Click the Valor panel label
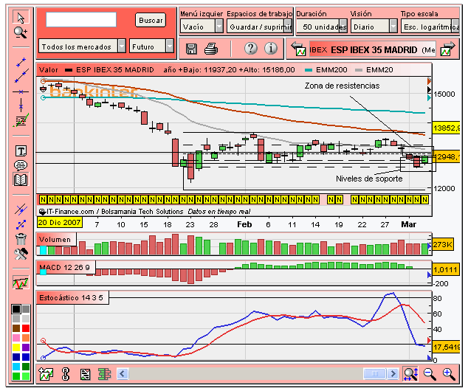The width and height of the screenshot is (468, 391). (49, 70)
